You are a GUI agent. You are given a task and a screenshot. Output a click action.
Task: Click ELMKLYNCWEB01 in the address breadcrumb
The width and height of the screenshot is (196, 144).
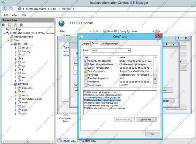click(36, 9)
